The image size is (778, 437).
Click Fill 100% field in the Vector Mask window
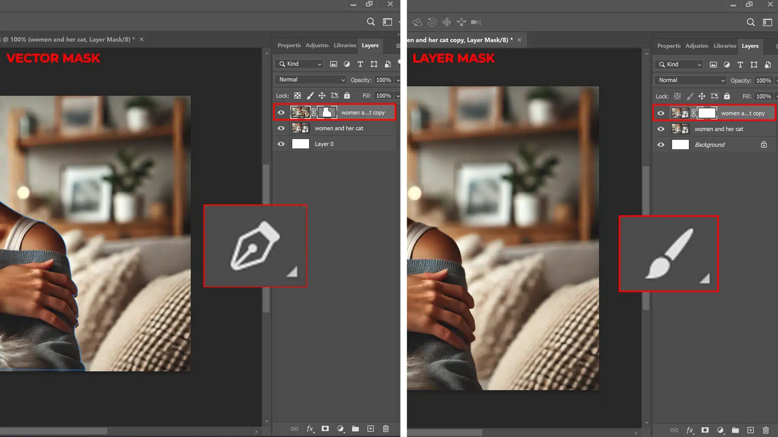tap(383, 96)
